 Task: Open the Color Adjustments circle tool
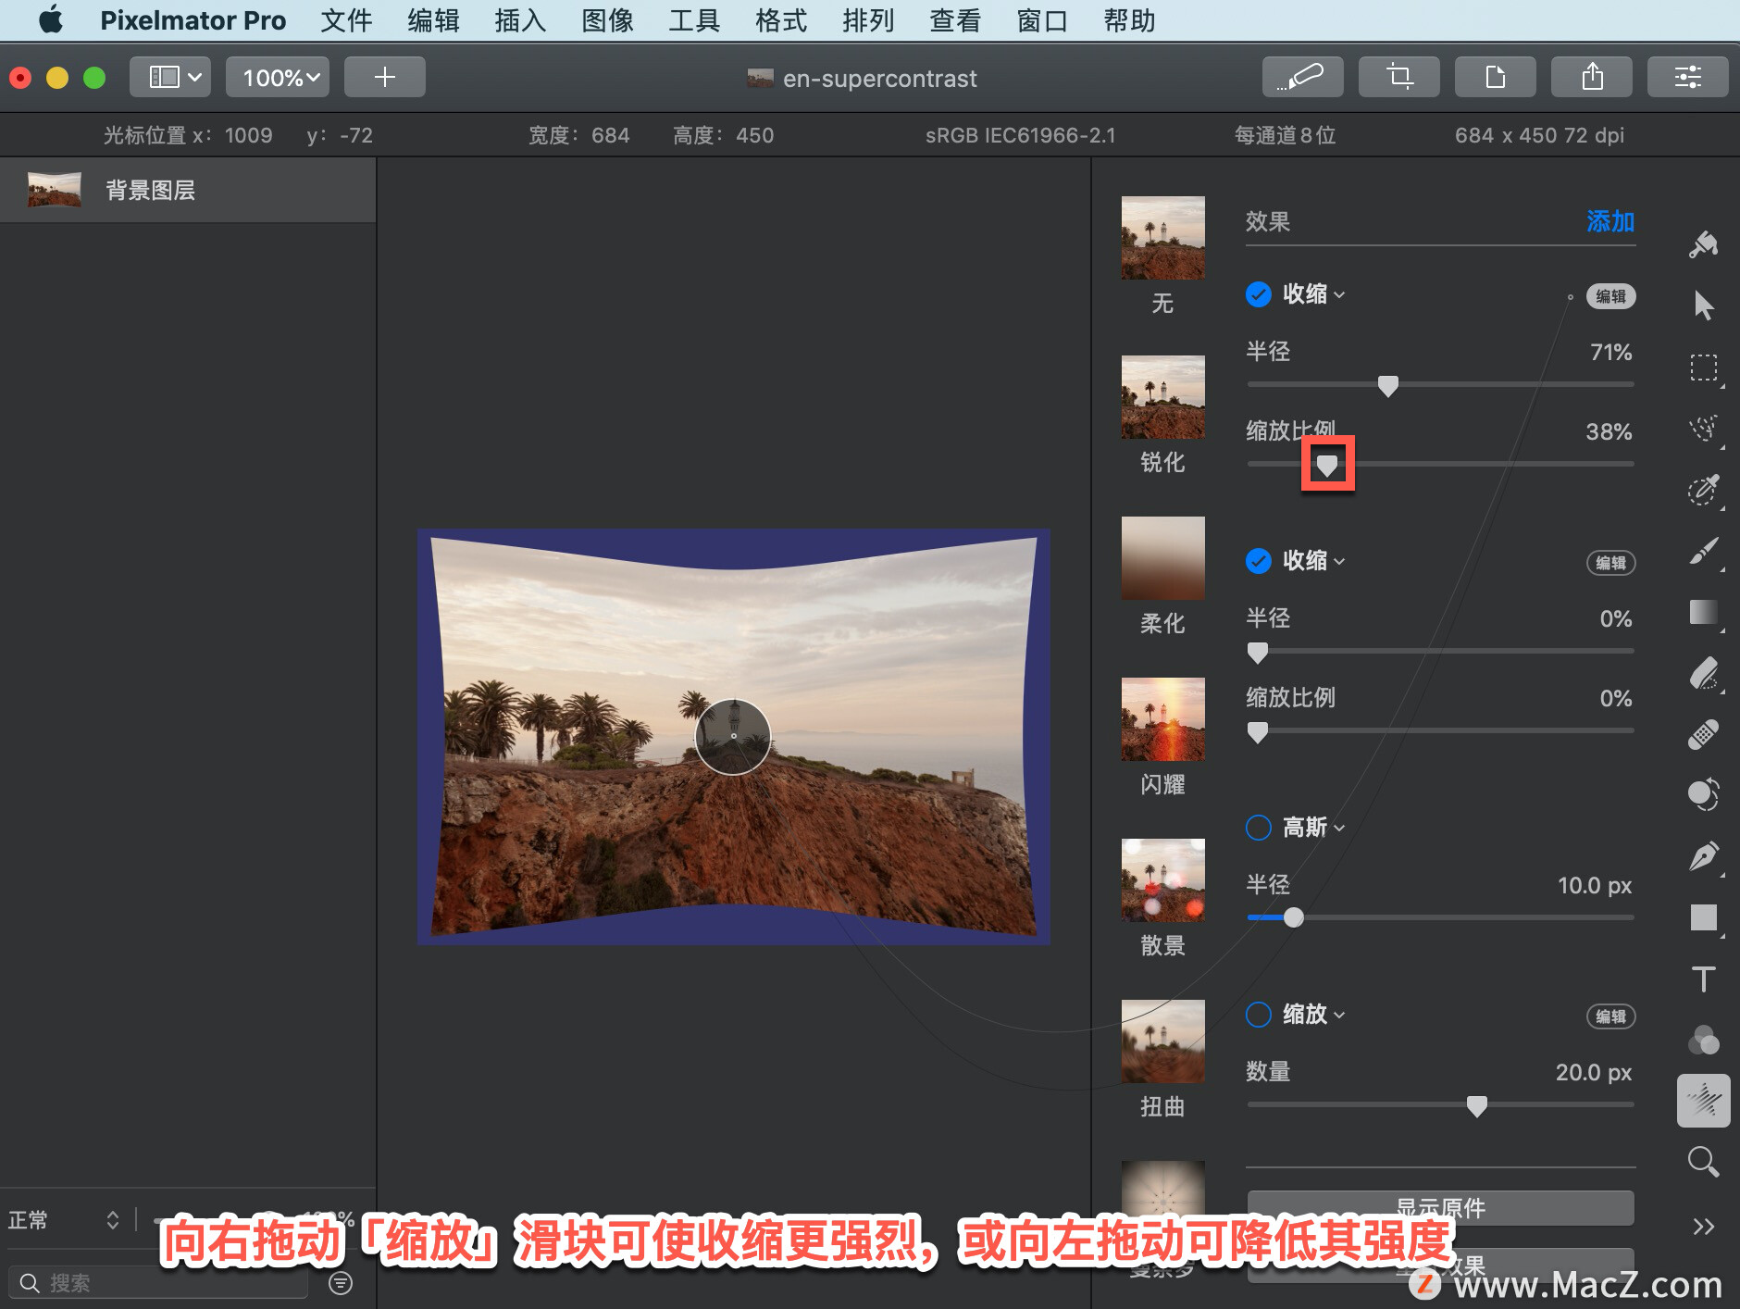pos(1703,794)
